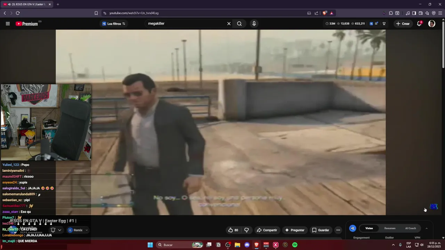Screen dimensions: 445x250
Task: Click the Preguntar button
Action: [x=294, y=230]
